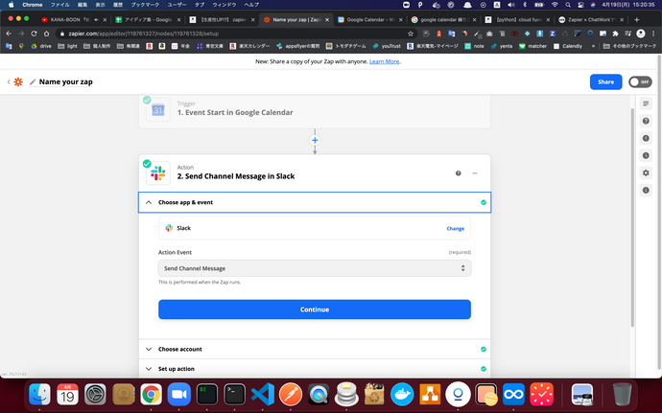Open help for the Slack action step
Viewport: 662px width, 413px height.
458,173
